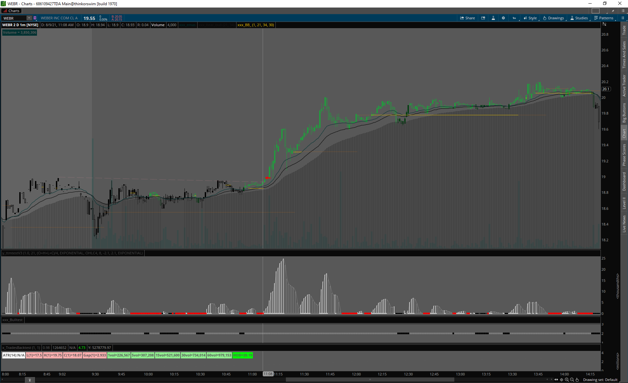Click the pin window icon
Viewport: 628px width, 383px height.
[x=613, y=11]
